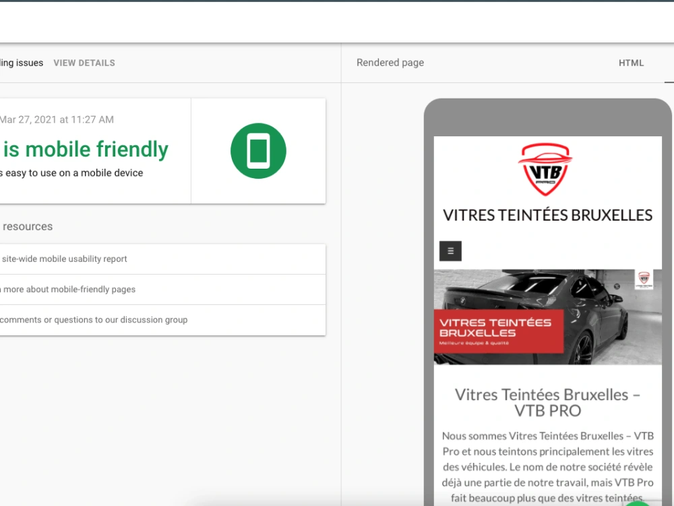Tap hamburger menu in rendered page
This screenshot has width=674, height=506.
click(x=450, y=251)
